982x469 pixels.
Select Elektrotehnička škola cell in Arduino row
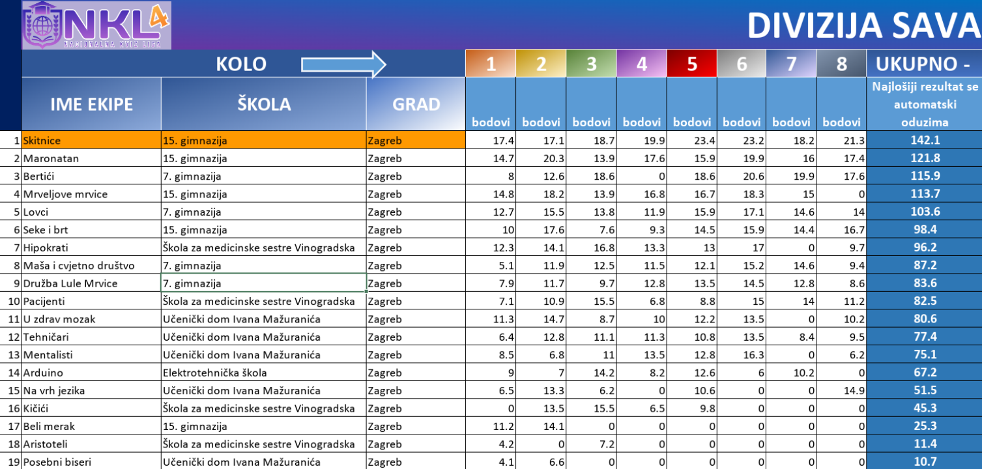(263, 373)
